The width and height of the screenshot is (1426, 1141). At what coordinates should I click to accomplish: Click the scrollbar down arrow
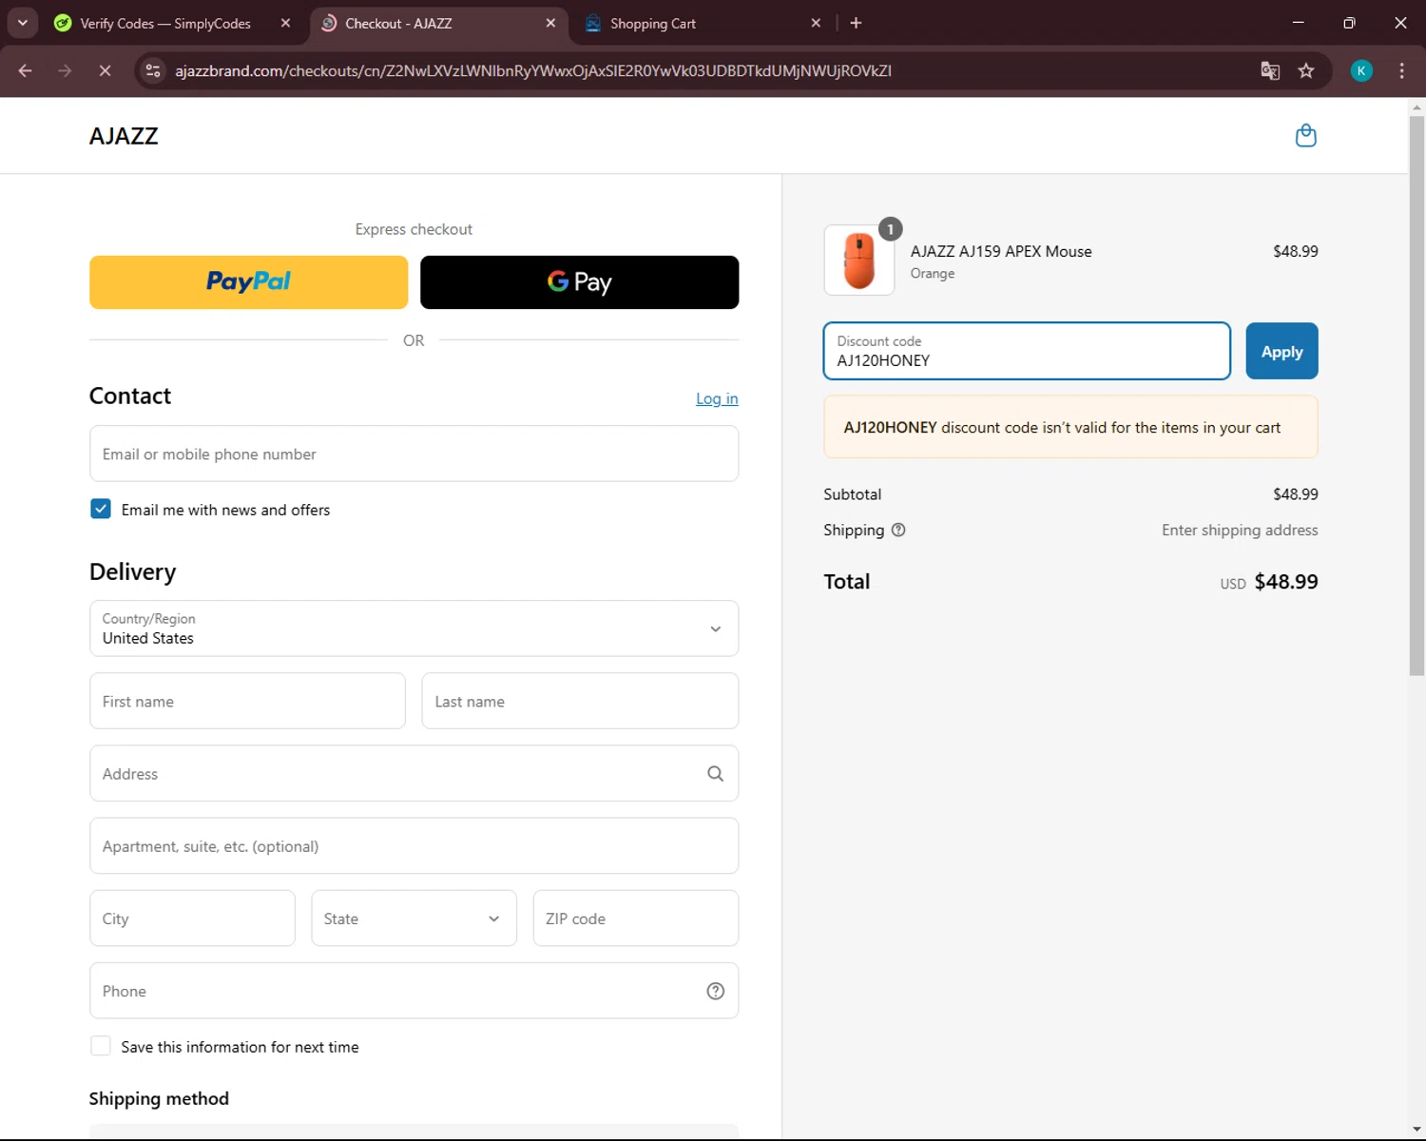click(x=1416, y=1130)
